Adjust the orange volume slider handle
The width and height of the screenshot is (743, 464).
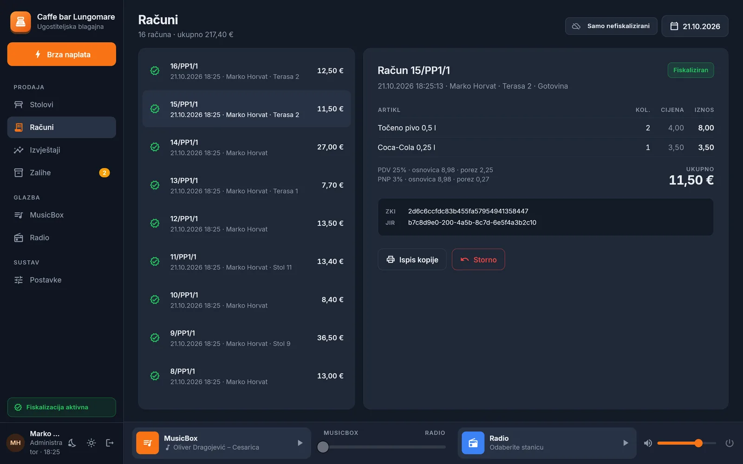(698, 443)
